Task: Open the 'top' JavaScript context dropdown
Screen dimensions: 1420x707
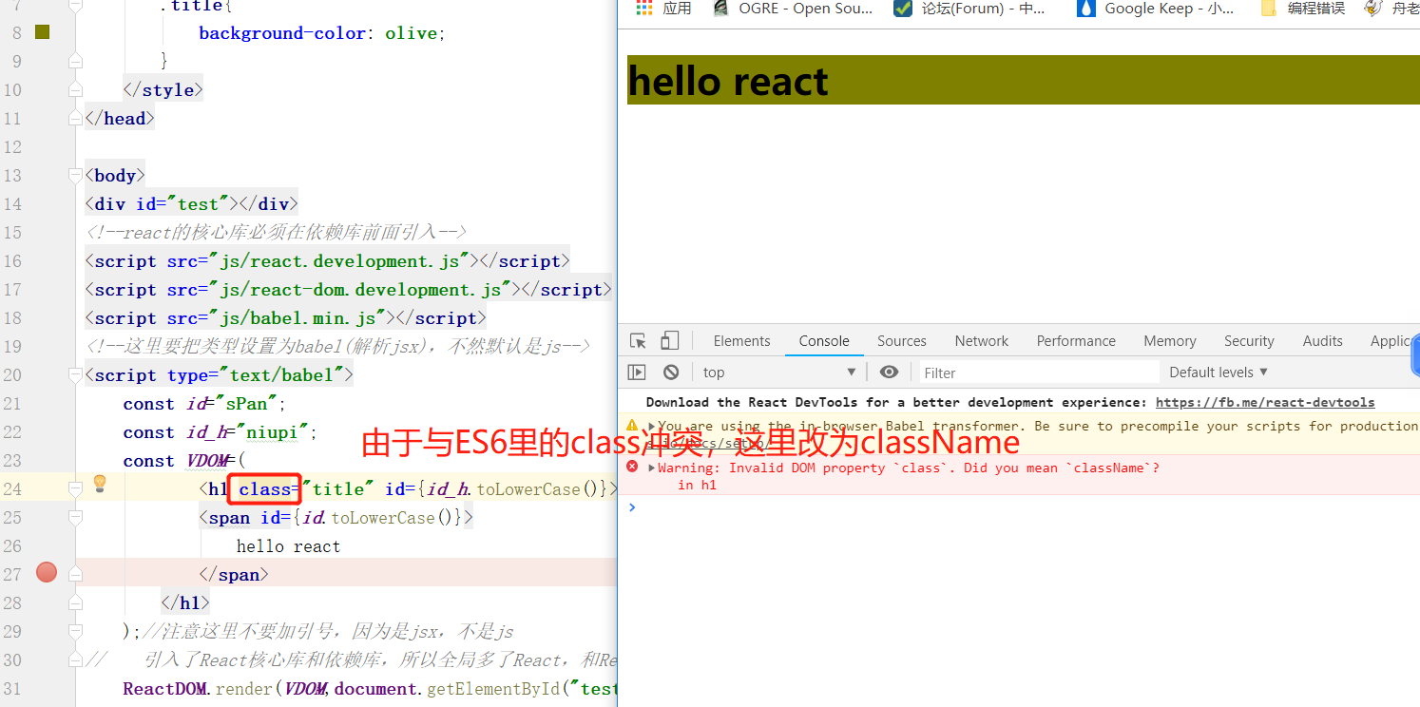Action: [x=779, y=373]
